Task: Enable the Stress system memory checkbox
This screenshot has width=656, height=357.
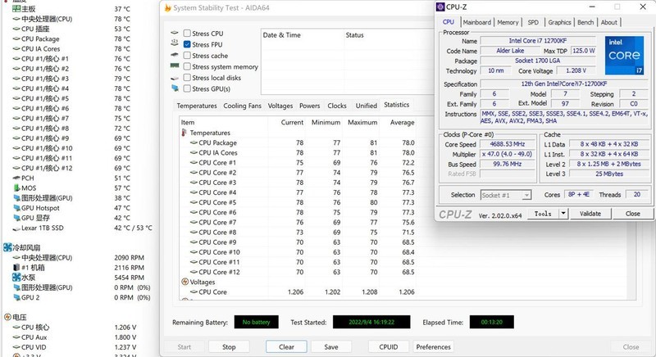Action: pos(187,66)
